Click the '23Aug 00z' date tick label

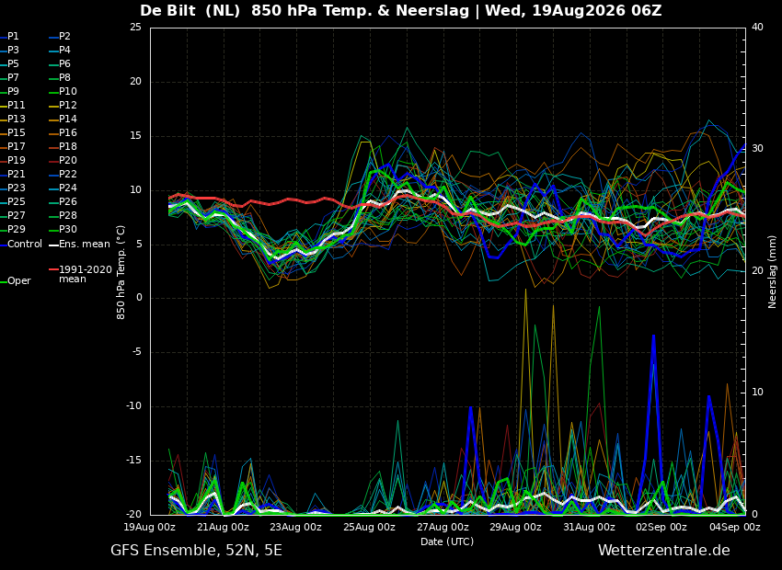[x=296, y=527]
